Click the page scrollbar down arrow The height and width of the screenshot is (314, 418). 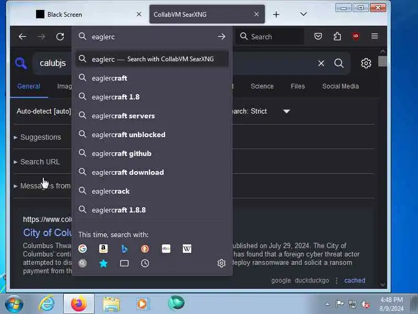coord(383,285)
